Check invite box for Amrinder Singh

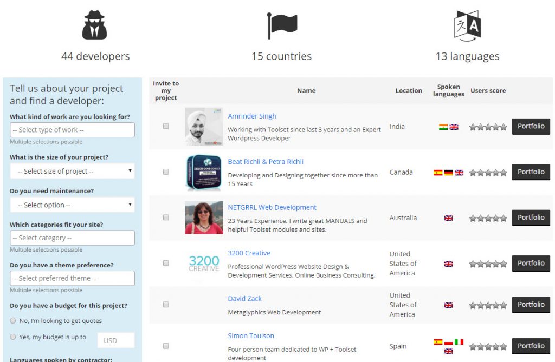click(166, 126)
